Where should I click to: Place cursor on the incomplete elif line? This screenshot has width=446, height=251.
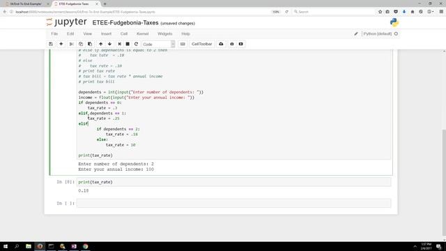[84, 124]
